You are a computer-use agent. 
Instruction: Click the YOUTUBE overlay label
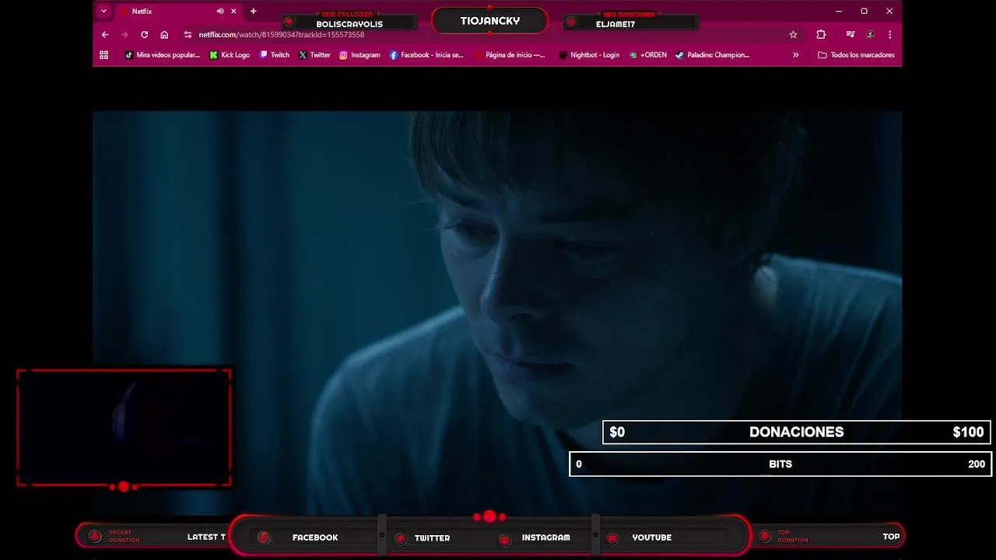[x=651, y=537]
